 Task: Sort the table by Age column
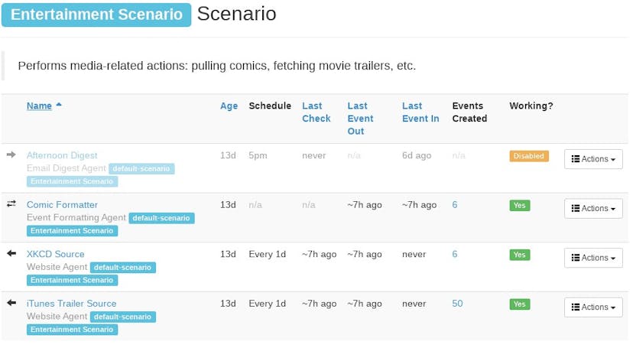(229, 106)
